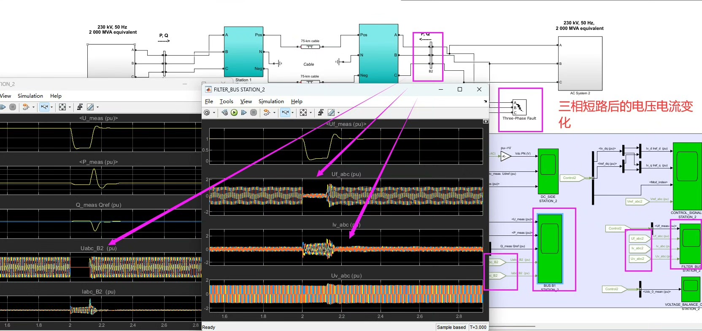Open View menu in FILTER_BUS scope
The width and height of the screenshot is (702, 331).
click(246, 101)
